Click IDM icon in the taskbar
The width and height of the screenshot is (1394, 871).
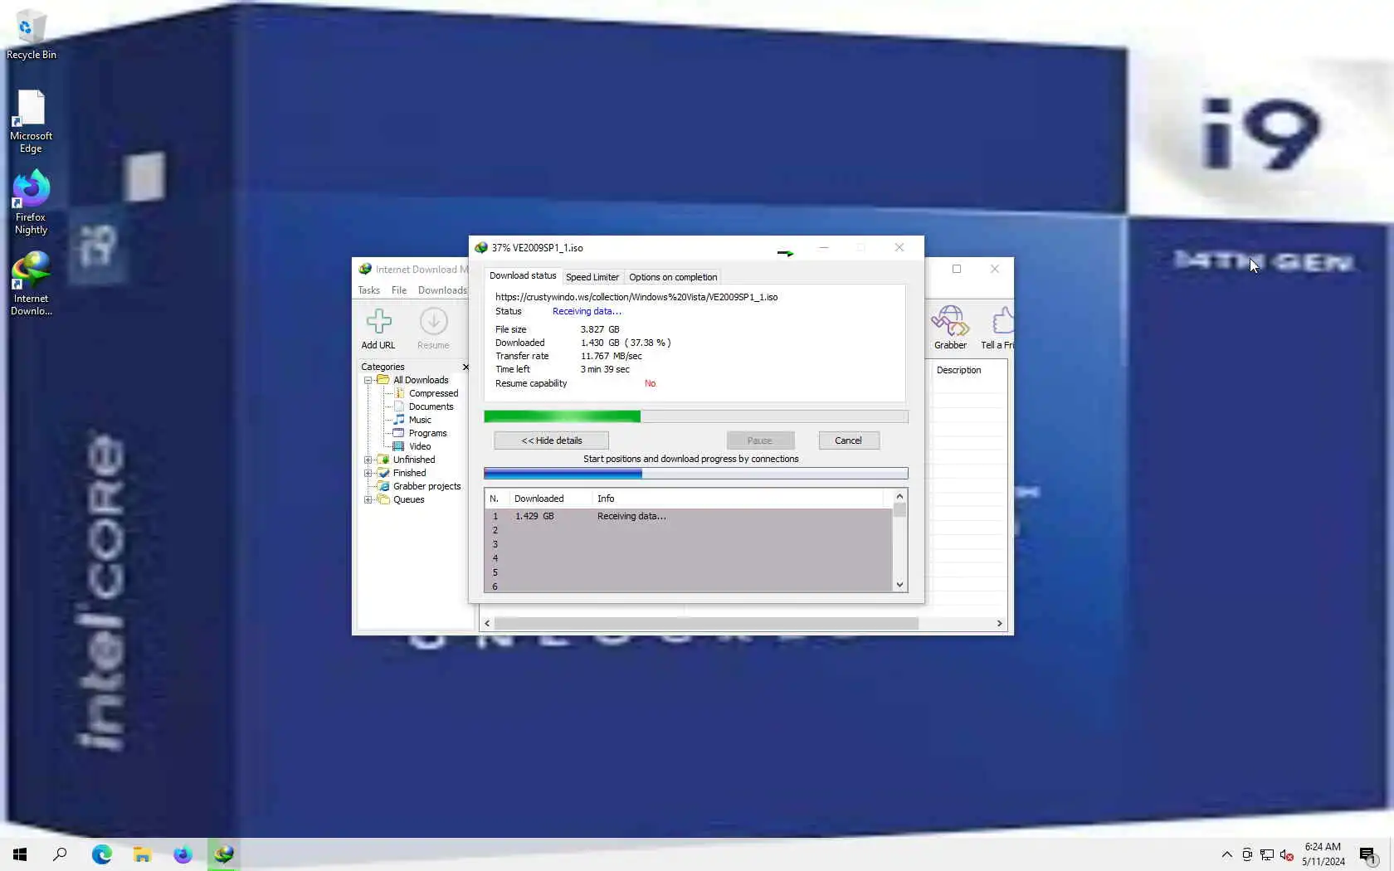point(223,854)
